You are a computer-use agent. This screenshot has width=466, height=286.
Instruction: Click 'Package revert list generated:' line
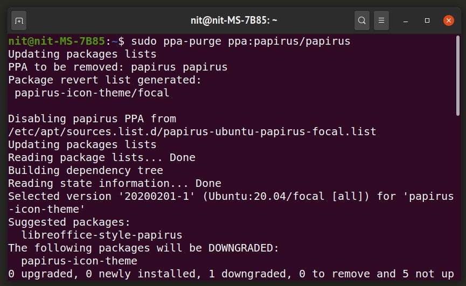[x=105, y=80]
